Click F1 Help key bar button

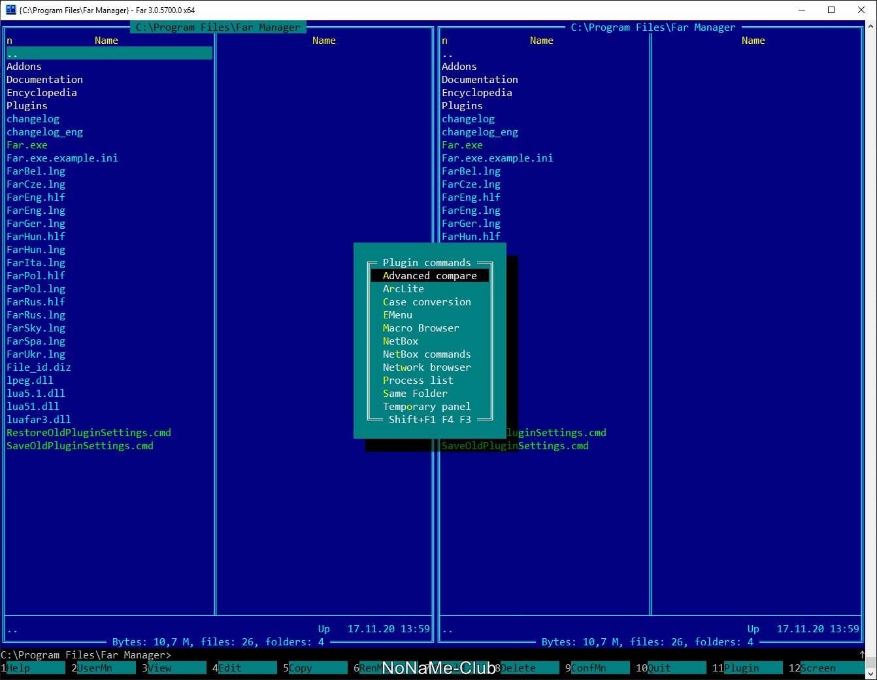(33, 668)
